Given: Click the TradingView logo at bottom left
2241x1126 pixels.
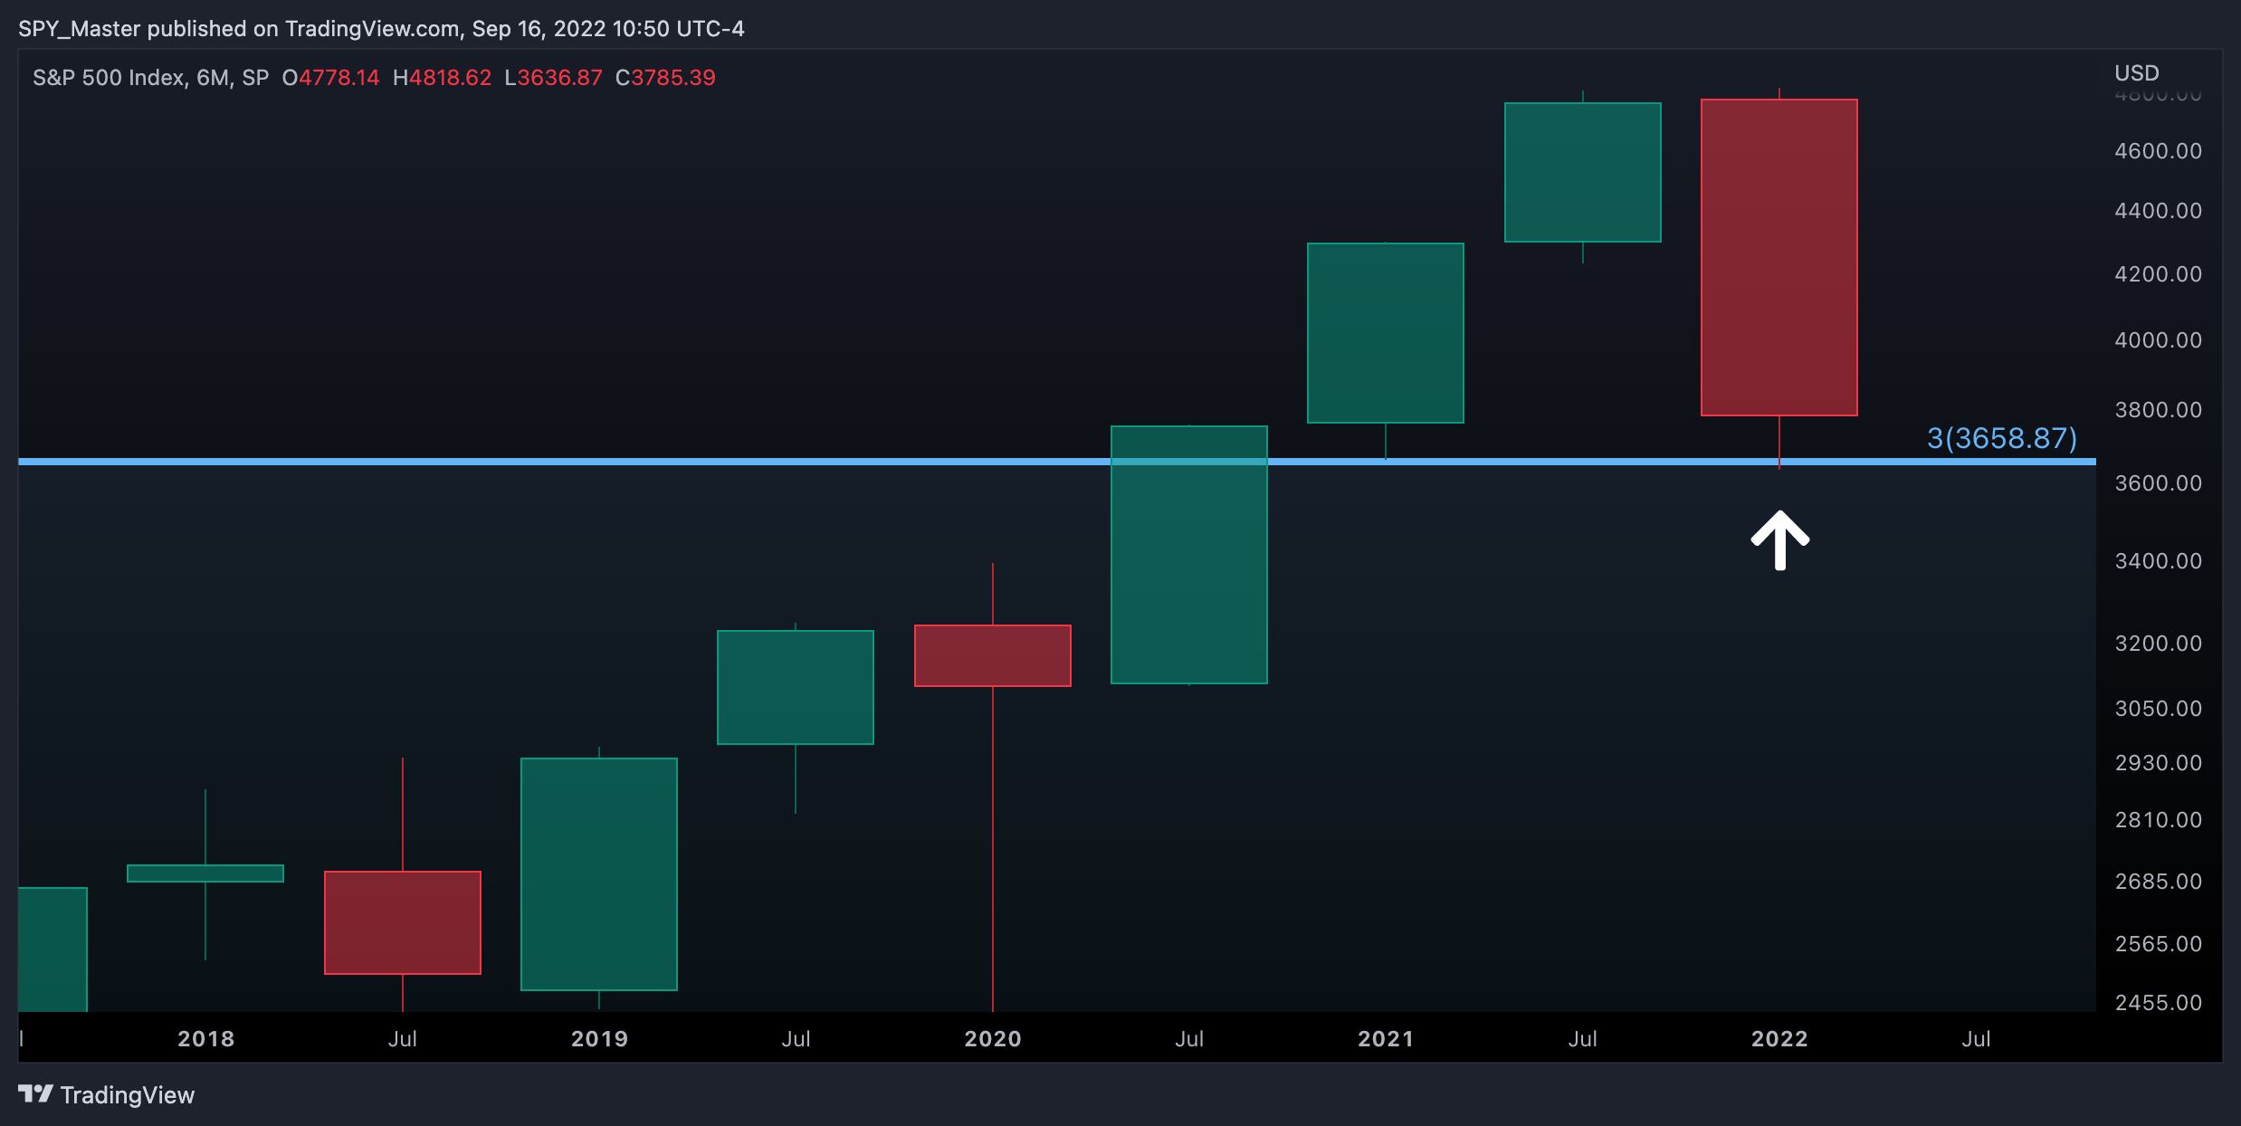Looking at the screenshot, I should pyautogui.click(x=107, y=1095).
